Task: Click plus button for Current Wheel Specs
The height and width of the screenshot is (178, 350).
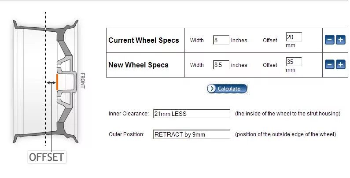Action: pos(340,40)
